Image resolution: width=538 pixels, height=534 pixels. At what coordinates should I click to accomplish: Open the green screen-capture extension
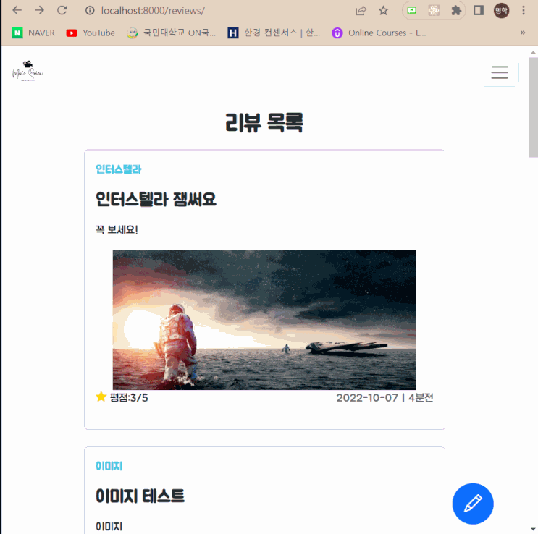411,11
